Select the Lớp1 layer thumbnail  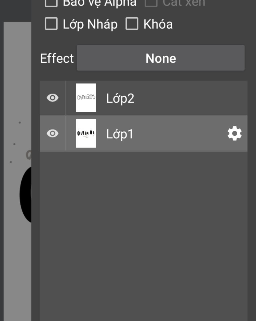[x=86, y=133]
